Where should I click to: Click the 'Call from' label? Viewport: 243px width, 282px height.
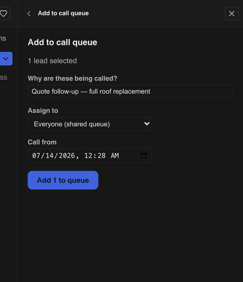click(42, 142)
